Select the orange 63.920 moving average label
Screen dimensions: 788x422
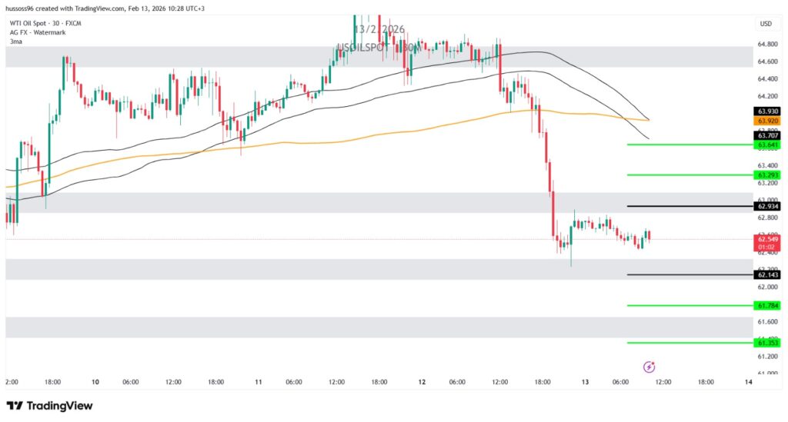tap(768, 121)
